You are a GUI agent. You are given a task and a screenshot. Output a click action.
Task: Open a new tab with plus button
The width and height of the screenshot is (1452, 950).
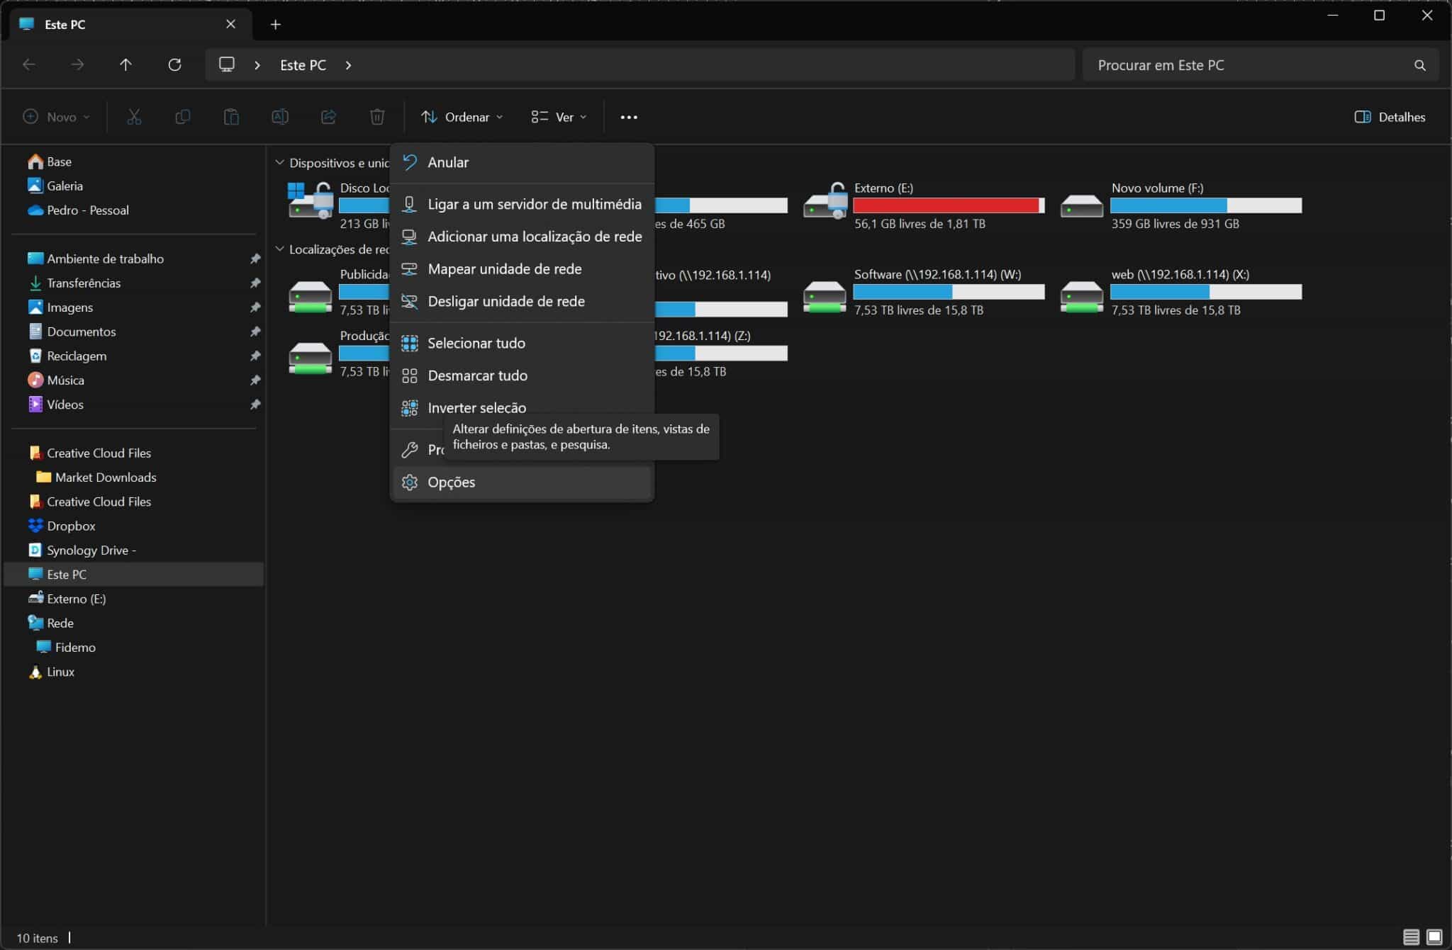tap(275, 24)
